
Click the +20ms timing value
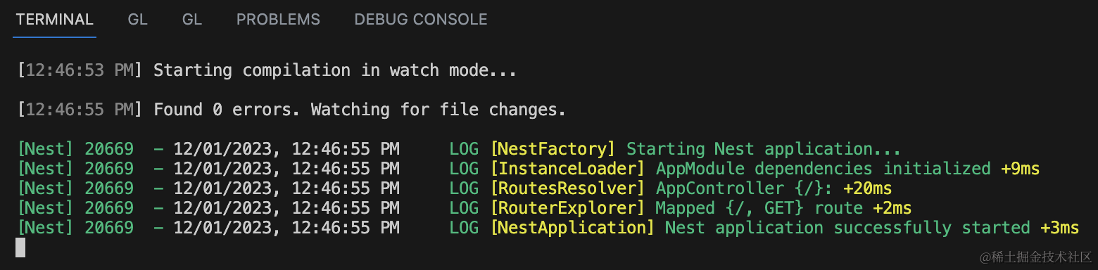[867, 188]
